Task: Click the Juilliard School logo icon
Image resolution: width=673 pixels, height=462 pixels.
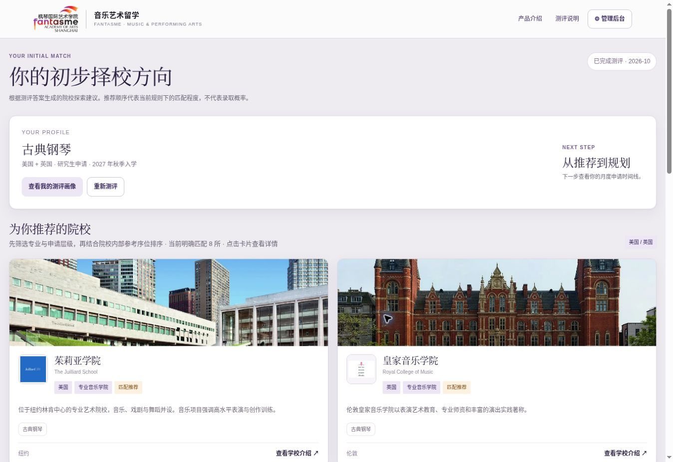Action: pyautogui.click(x=33, y=369)
